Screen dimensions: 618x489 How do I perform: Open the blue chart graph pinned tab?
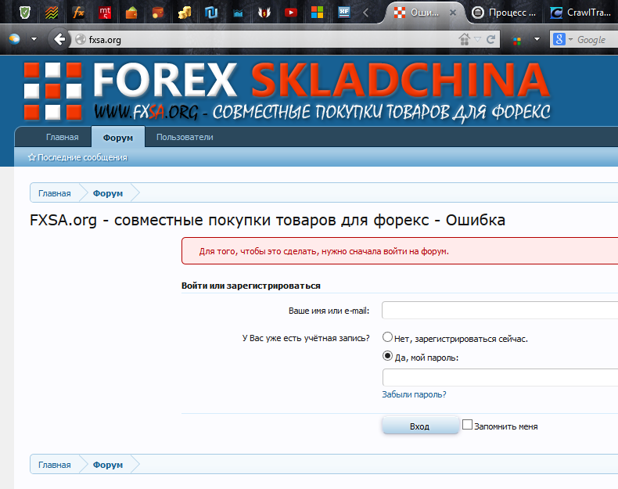pyautogui.click(x=238, y=13)
